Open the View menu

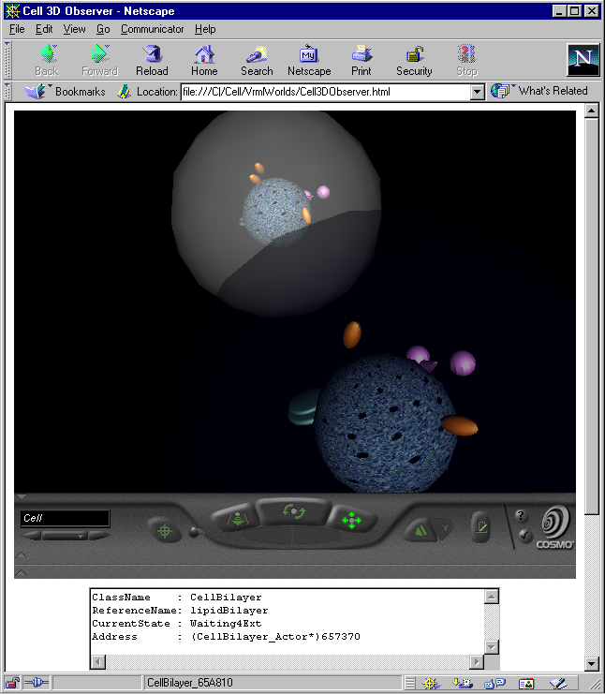click(74, 29)
